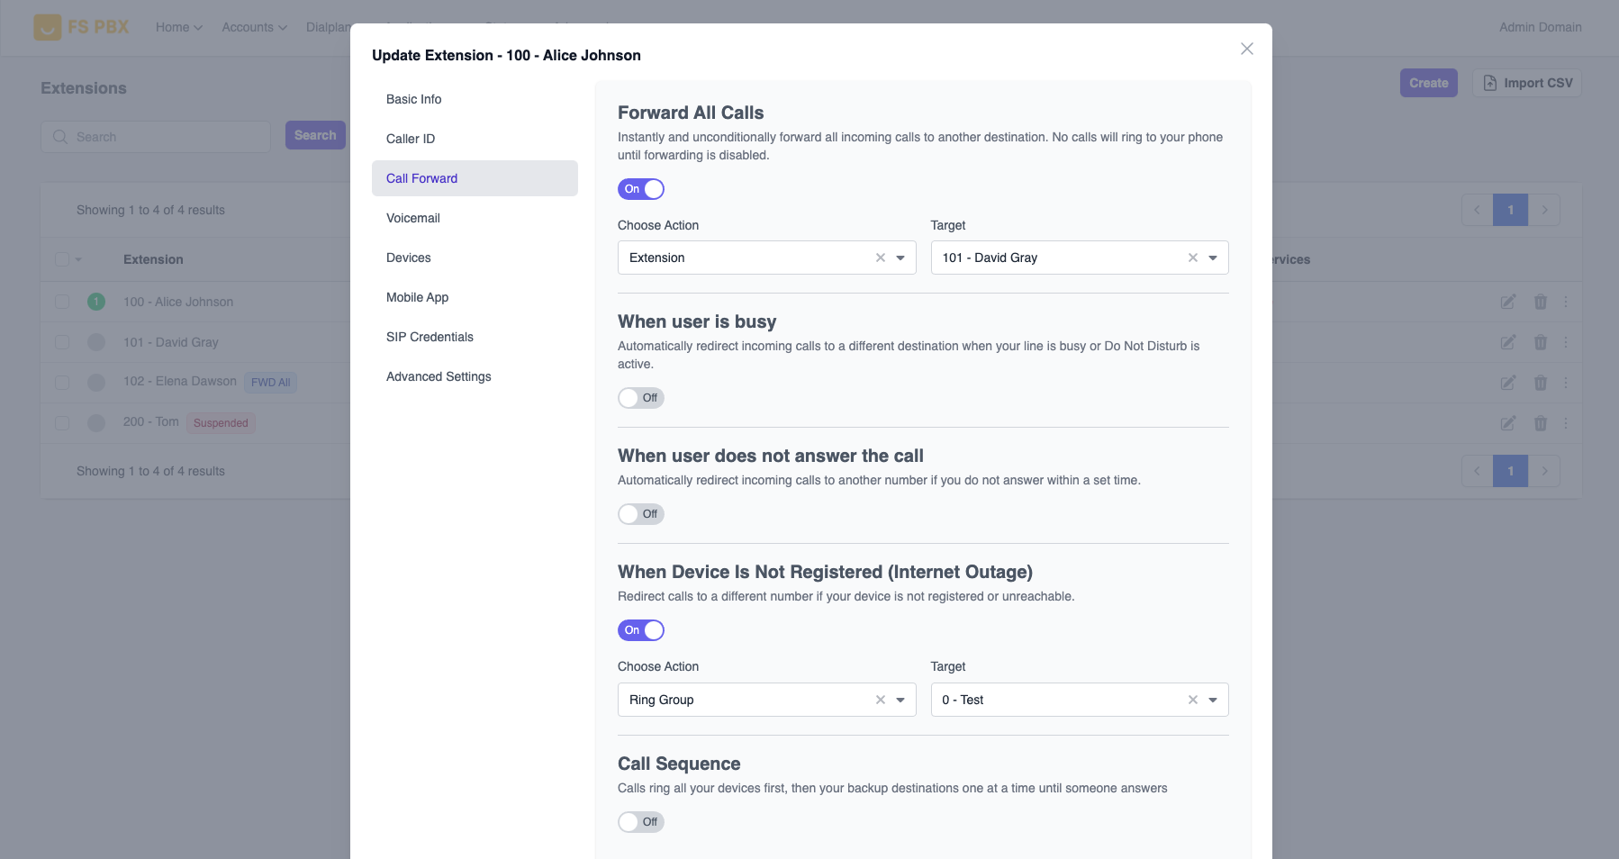The width and height of the screenshot is (1619, 859).
Task: Enable the When user is busy toggle
Action: click(640, 397)
